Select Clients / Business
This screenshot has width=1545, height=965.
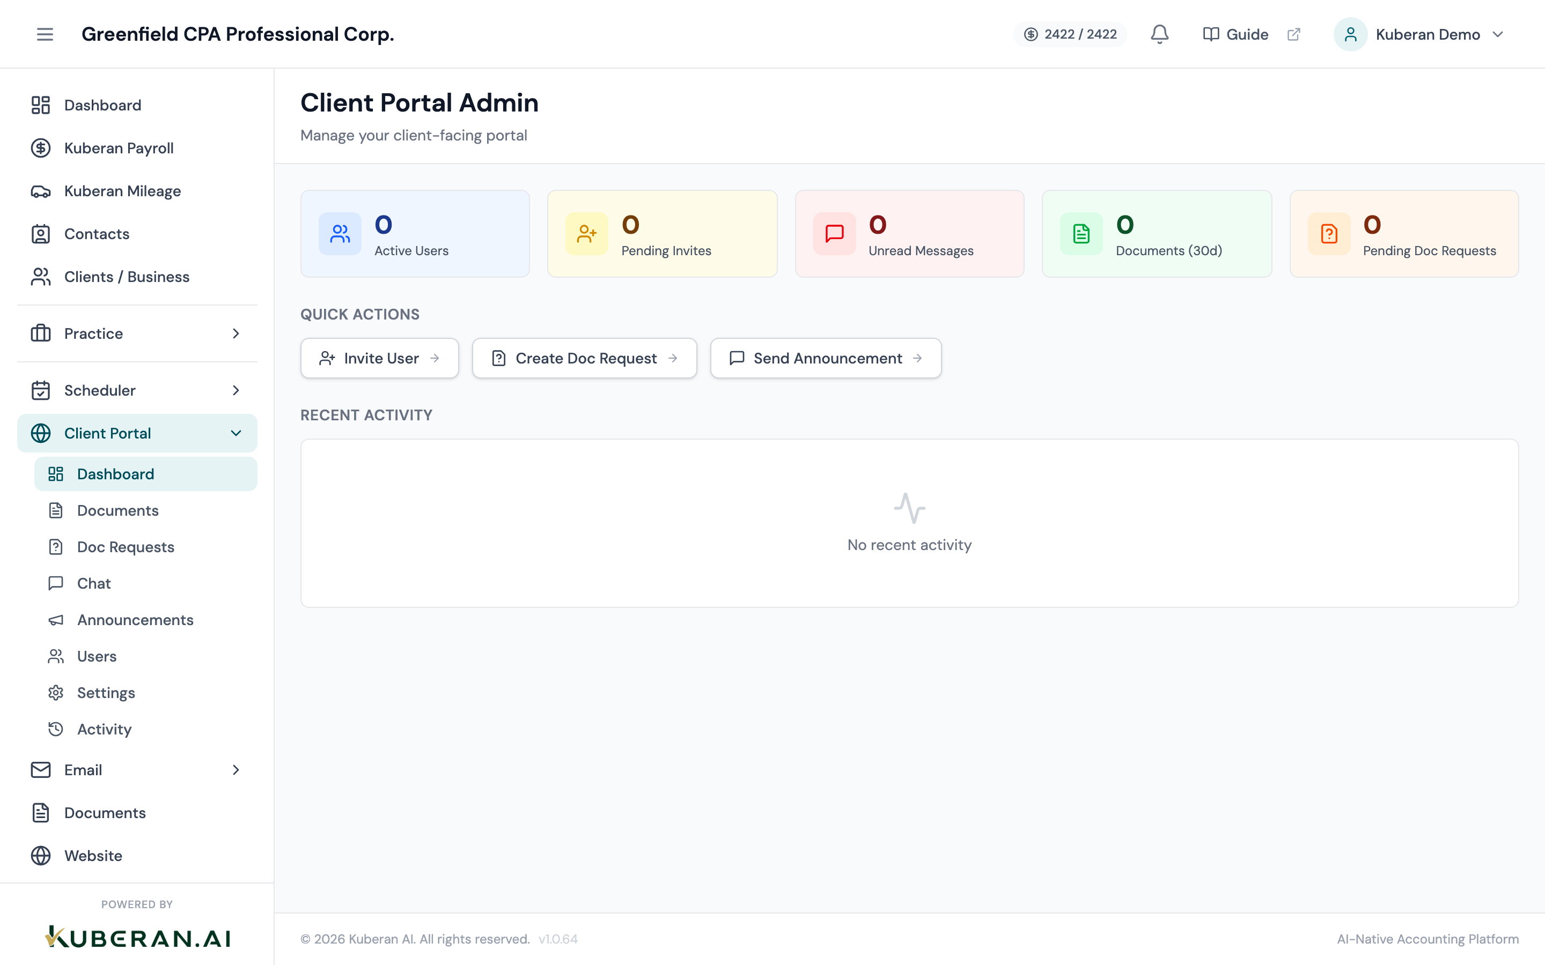click(137, 276)
